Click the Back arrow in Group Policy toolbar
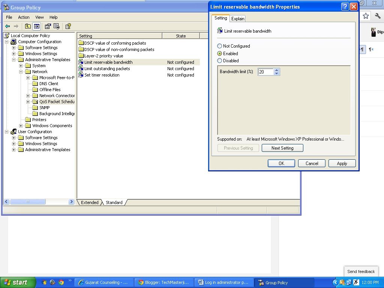384x288 pixels. click(x=7, y=26)
